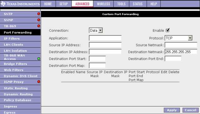The width and height of the screenshot is (200, 114).
Task: Click the Custom Port Forwarding title
Action: point(121,14)
